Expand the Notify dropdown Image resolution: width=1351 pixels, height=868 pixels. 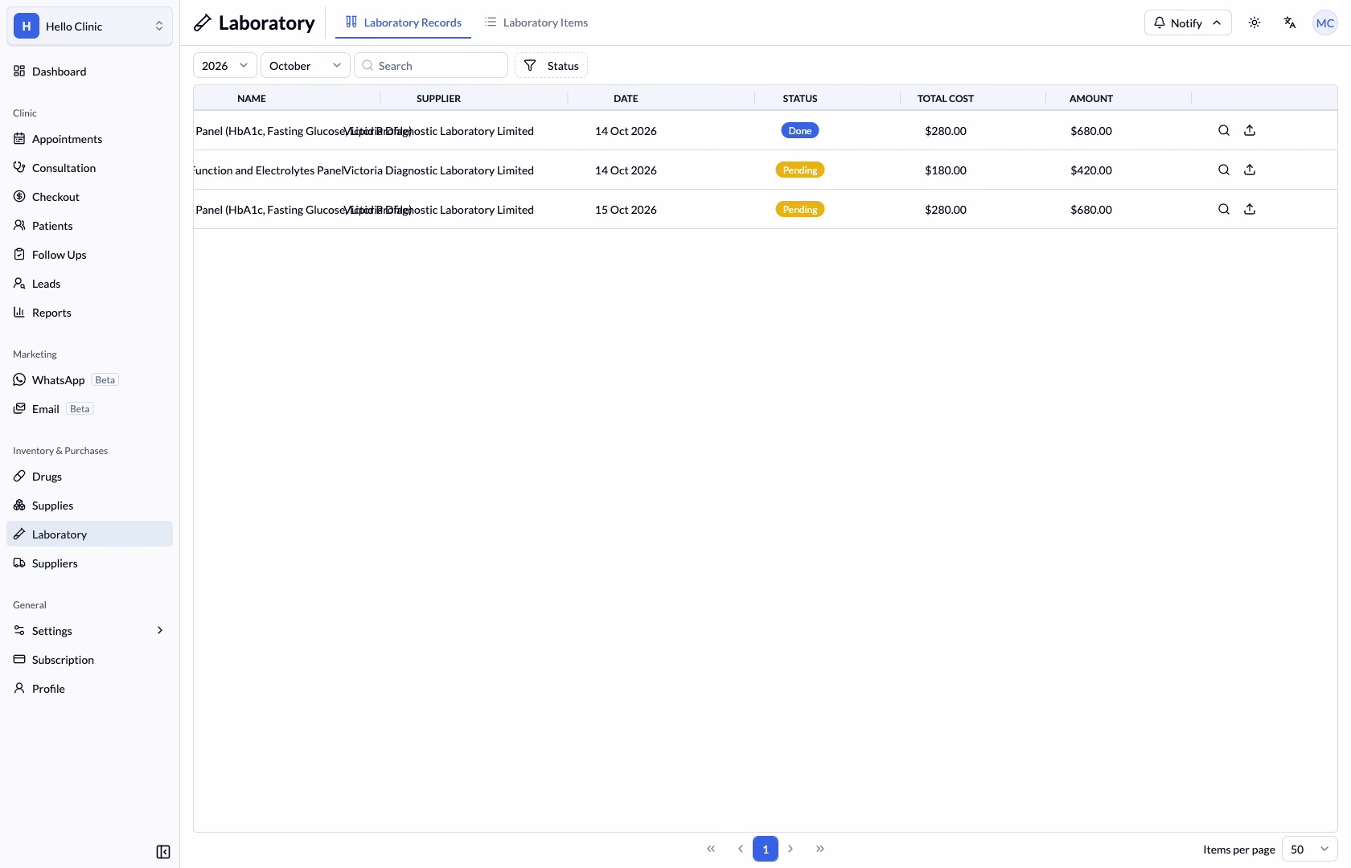[x=1188, y=23]
